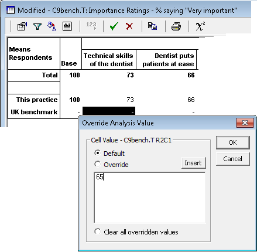Click the Base column header

tap(71, 54)
